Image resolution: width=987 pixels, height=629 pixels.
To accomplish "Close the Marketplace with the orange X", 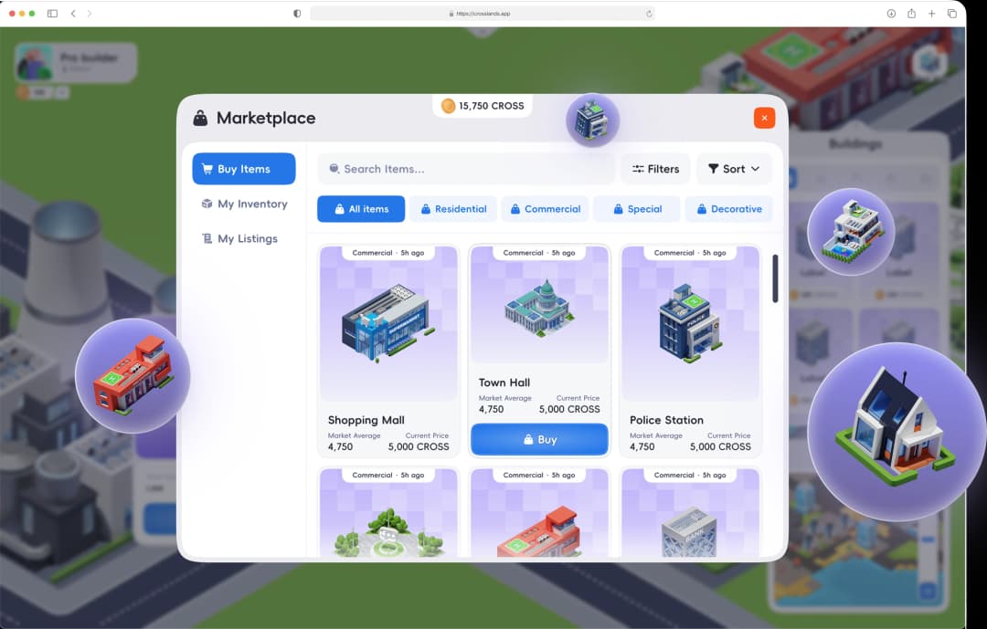I will click(764, 118).
